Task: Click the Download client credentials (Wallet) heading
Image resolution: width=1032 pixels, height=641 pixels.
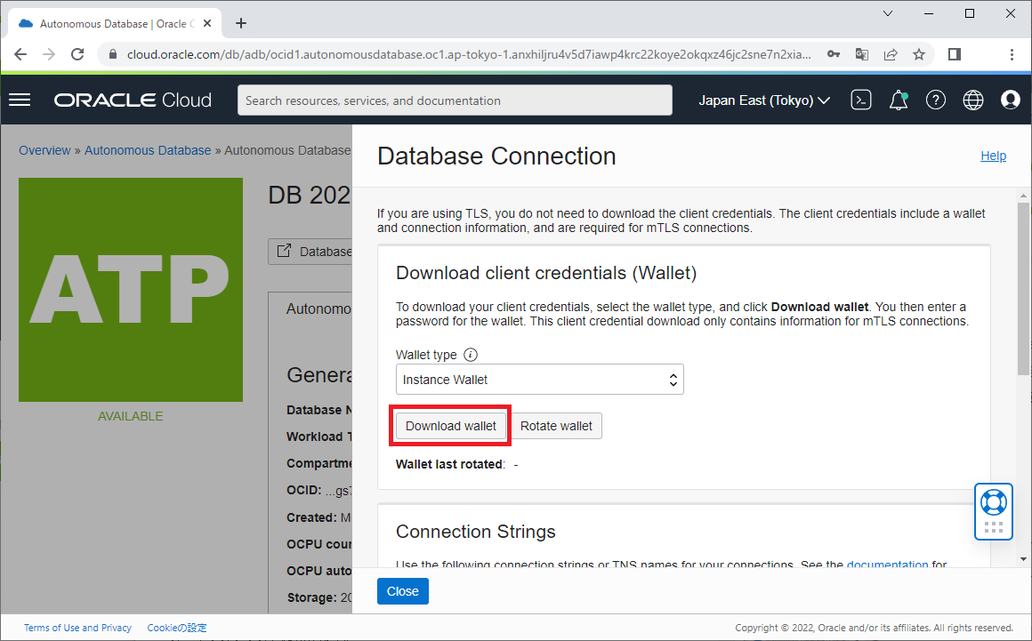Action: point(546,273)
